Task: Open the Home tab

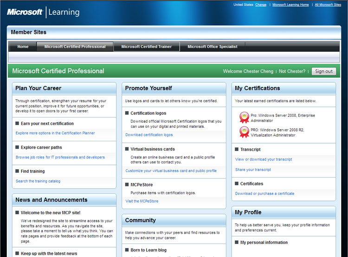Action: [23, 46]
